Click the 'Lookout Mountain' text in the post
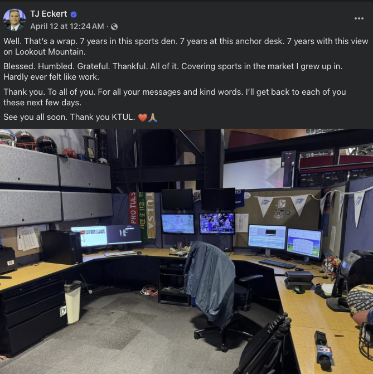Image resolution: width=373 pixels, height=374 pixels. [x=50, y=52]
